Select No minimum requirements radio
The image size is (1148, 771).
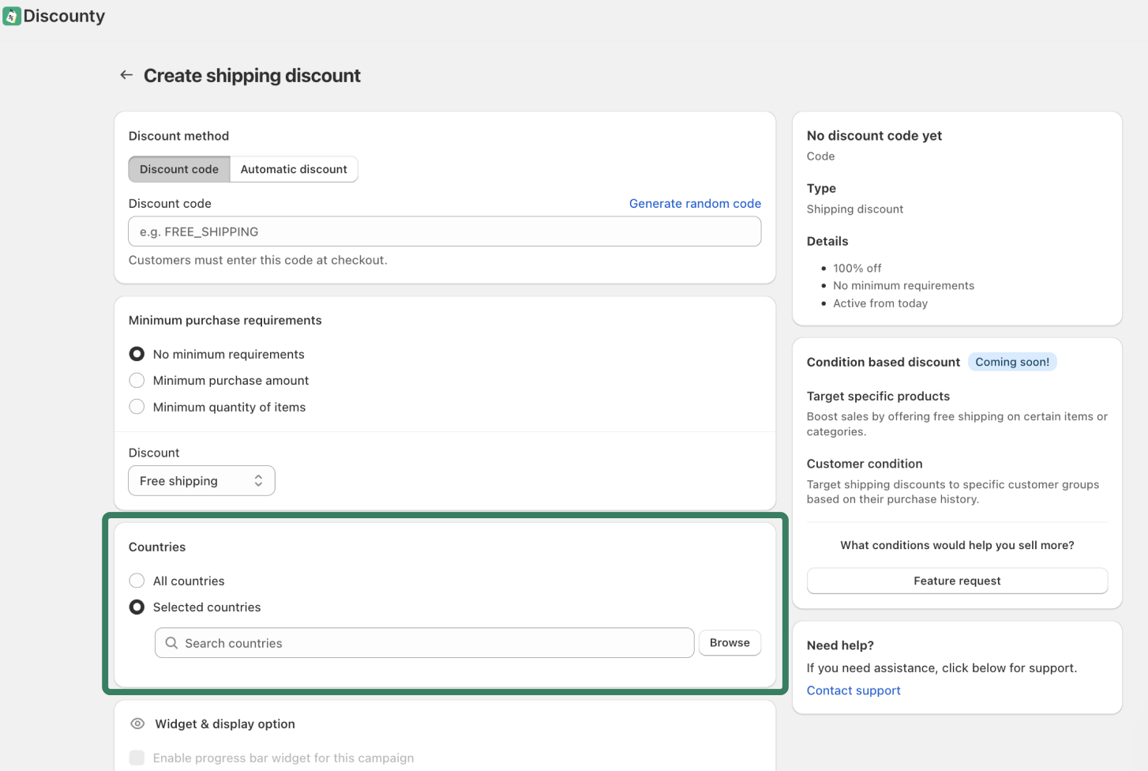pyautogui.click(x=137, y=354)
